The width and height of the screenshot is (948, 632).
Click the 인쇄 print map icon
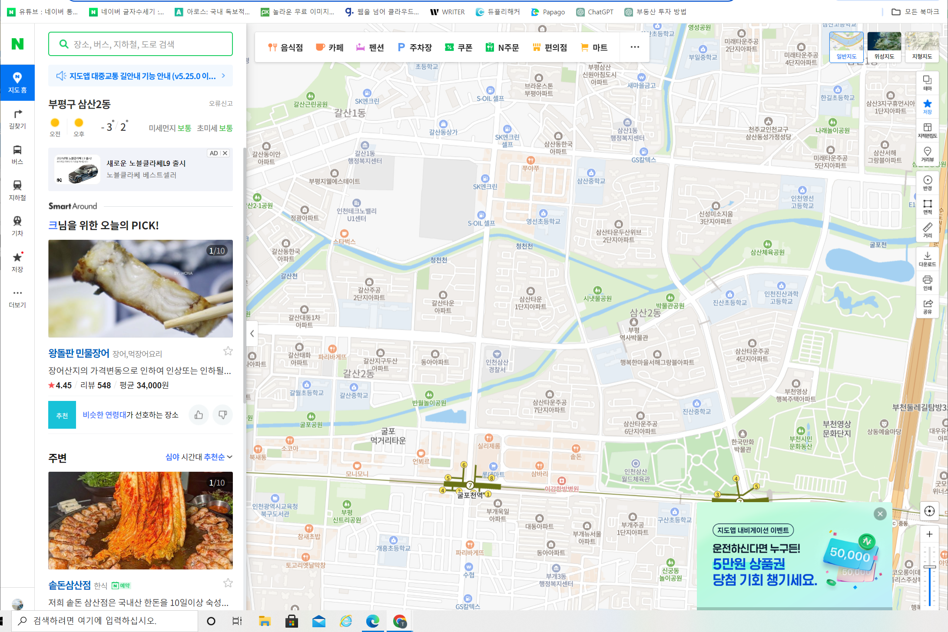[927, 282]
